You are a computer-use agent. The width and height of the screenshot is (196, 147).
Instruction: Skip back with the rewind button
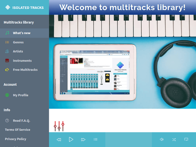[59, 140]
